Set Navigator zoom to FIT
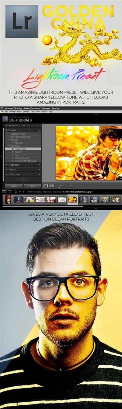 (24, 125)
